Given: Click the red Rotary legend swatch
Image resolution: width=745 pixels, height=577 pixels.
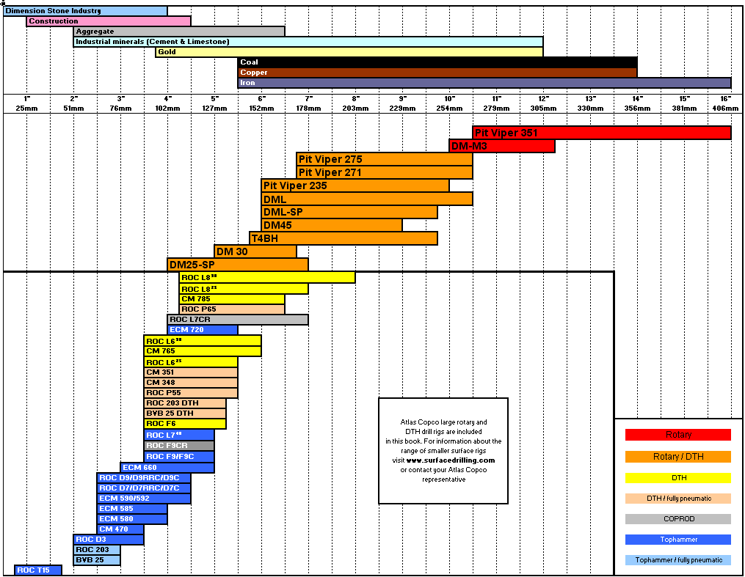Looking at the screenshot, I should 678,435.
